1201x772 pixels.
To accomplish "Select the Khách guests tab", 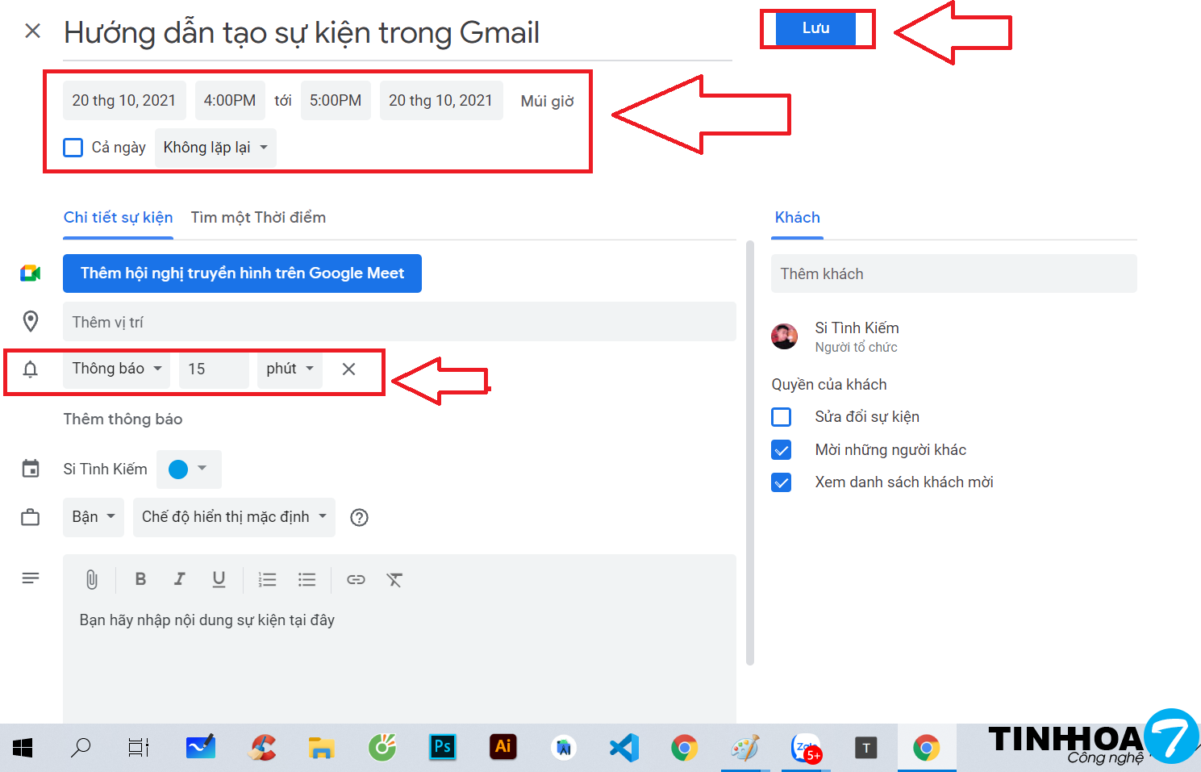I will point(797,218).
